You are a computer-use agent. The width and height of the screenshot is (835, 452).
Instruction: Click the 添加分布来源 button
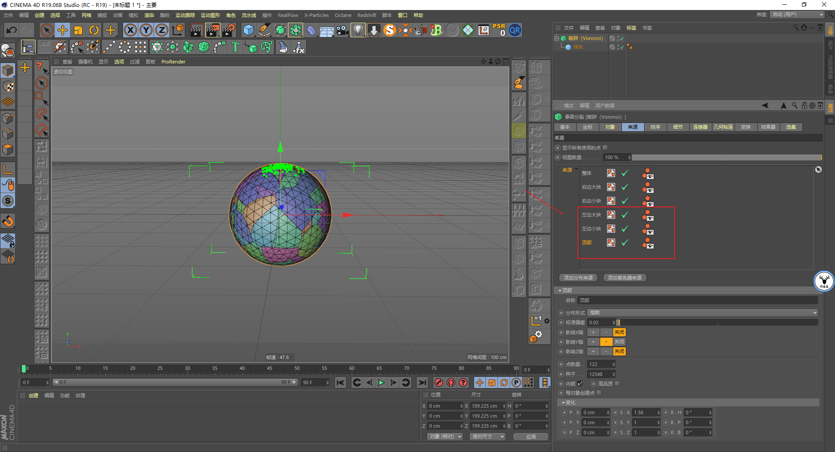(x=578, y=278)
